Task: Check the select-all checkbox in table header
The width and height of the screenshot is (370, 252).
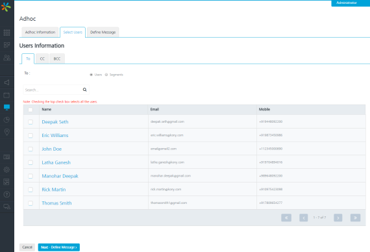Action: [x=31, y=110]
